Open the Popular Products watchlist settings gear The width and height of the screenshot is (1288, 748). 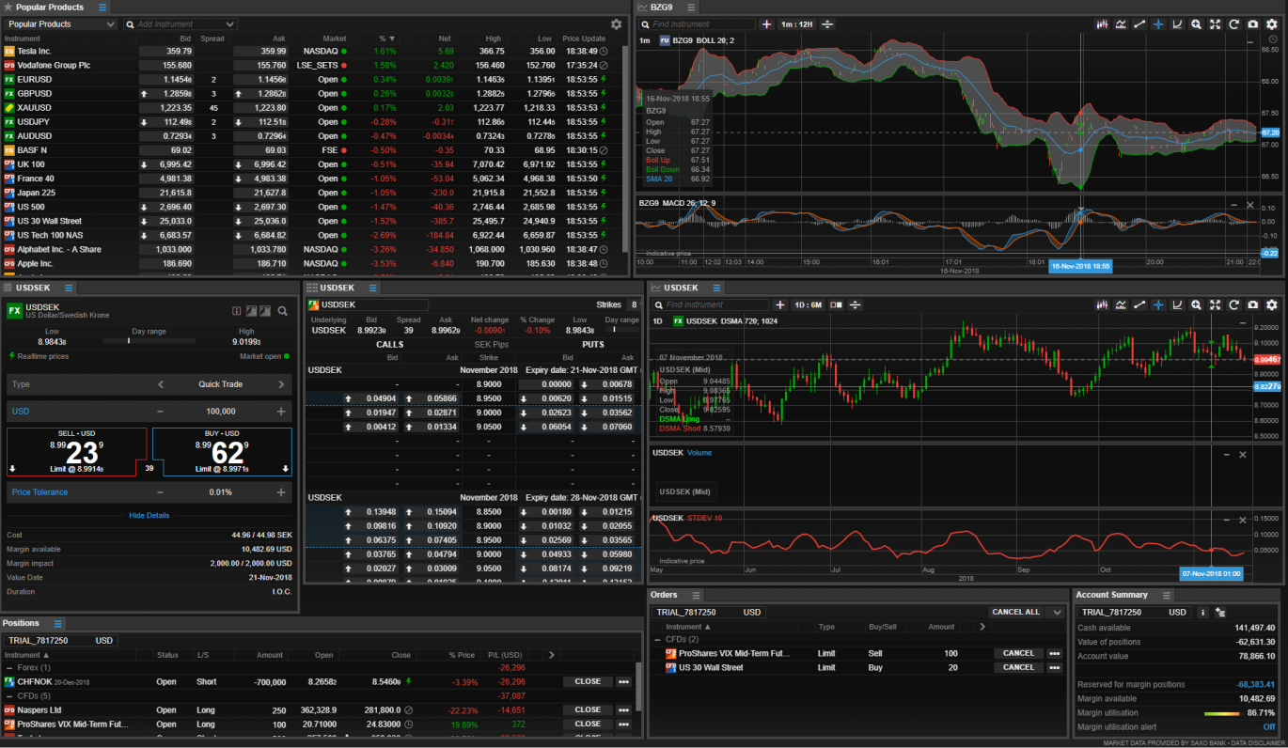pyautogui.click(x=616, y=24)
